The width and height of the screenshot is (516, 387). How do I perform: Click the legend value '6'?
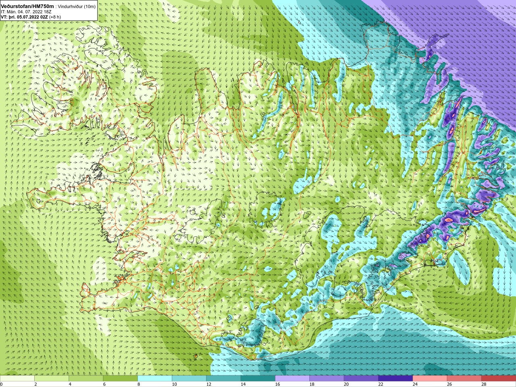104,384
